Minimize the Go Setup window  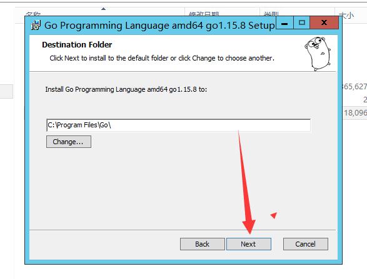pos(284,23)
